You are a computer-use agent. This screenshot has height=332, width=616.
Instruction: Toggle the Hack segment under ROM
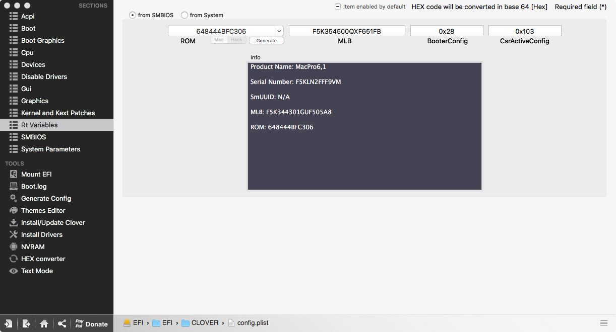pos(236,40)
